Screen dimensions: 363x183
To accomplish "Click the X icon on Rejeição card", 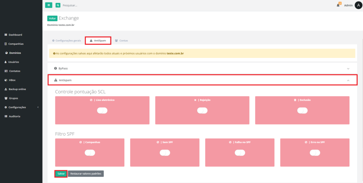I will [195, 100].
